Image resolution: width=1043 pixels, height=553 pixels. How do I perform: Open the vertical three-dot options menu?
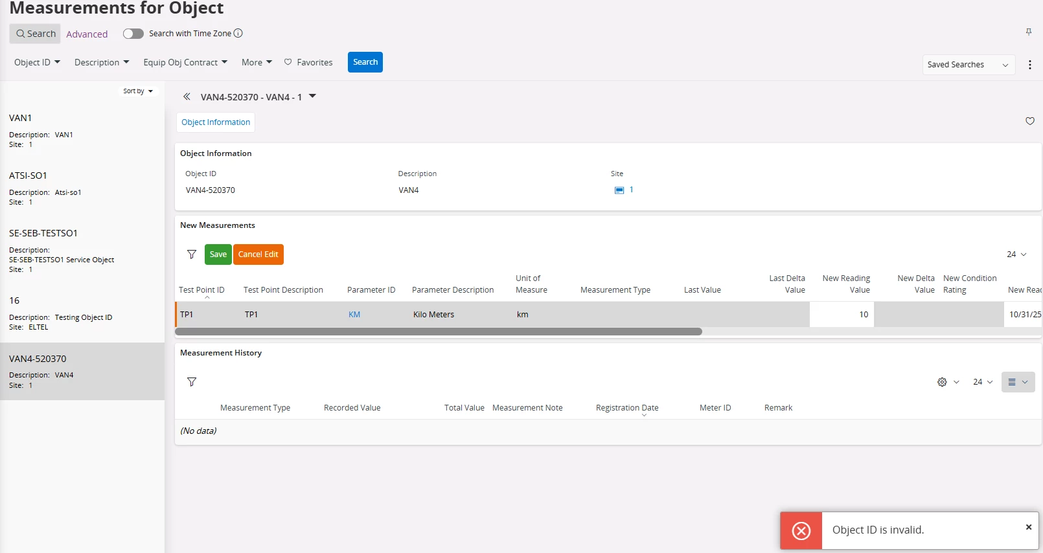coord(1030,65)
